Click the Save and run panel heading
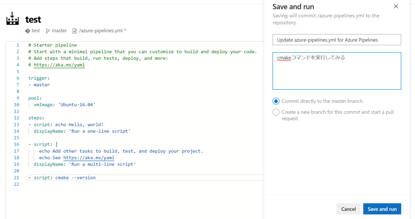The image size is (415, 219). [293, 6]
